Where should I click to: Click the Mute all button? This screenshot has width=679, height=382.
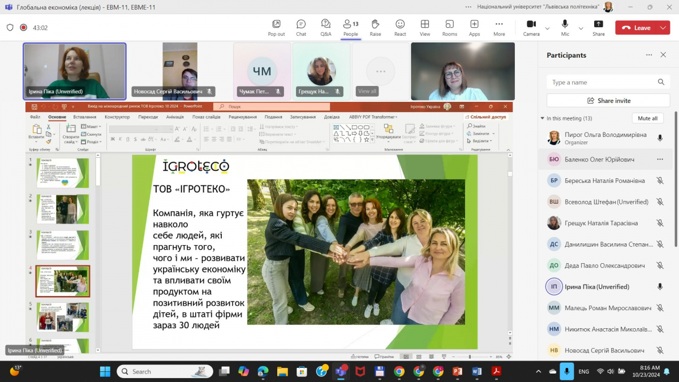pos(647,118)
